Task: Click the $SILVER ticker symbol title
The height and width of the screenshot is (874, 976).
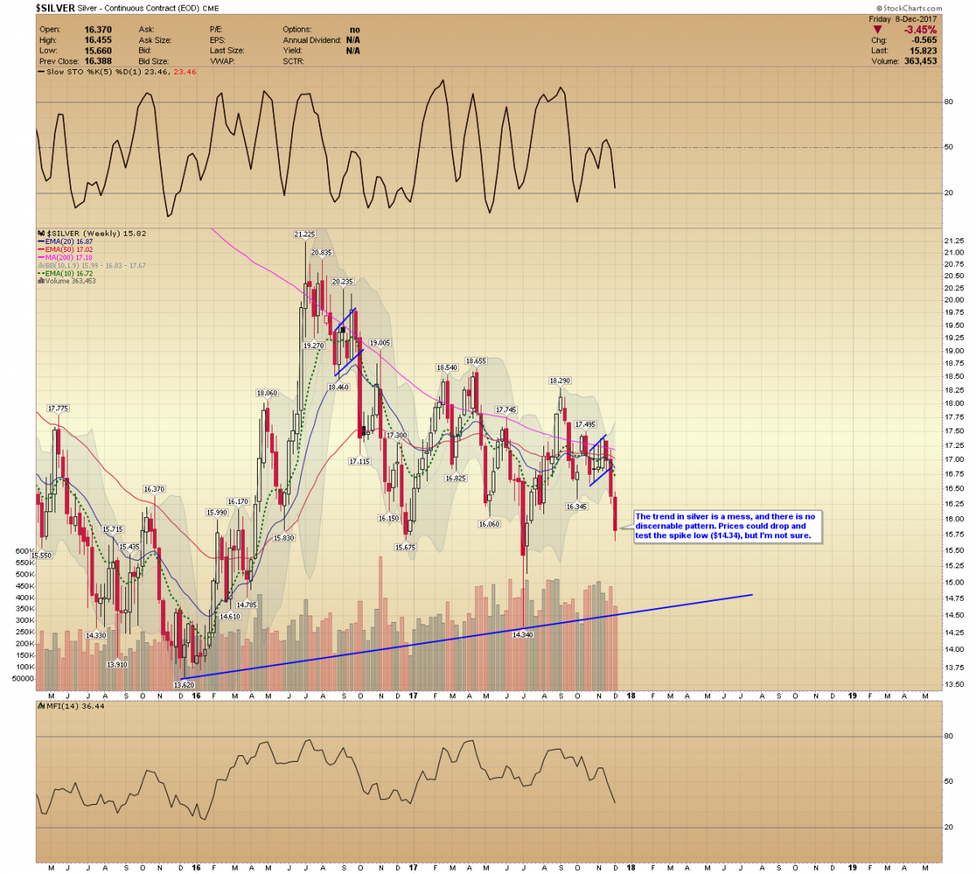Action: pyautogui.click(x=54, y=8)
